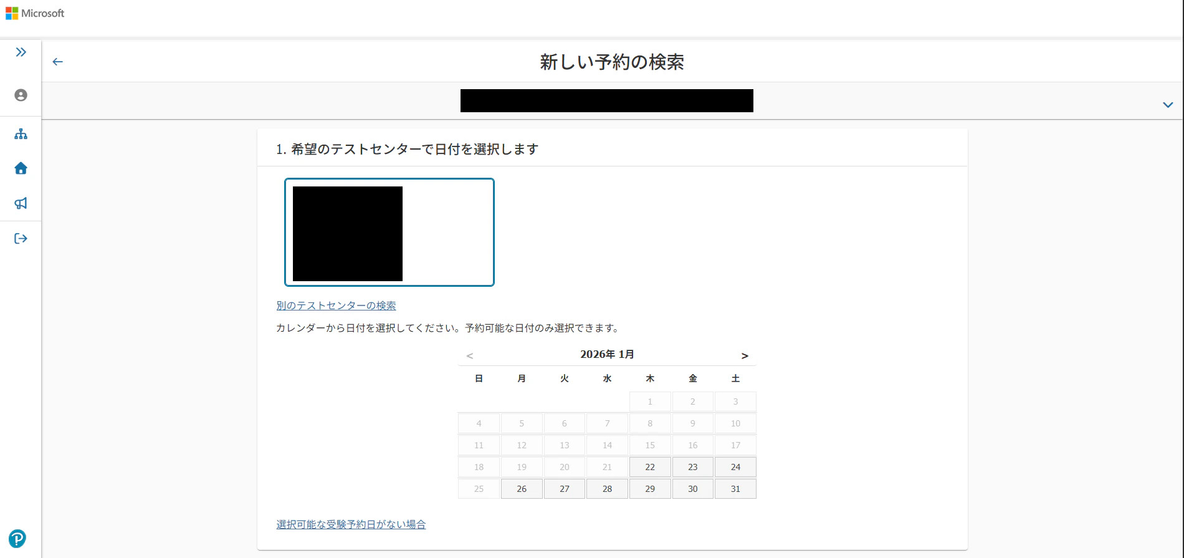Select January 28 on the calendar
Viewport: 1184px width, 558px height.
coord(608,489)
